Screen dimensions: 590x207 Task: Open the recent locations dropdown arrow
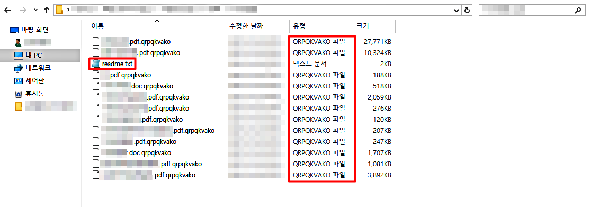pyautogui.click(x=35, y=11)
